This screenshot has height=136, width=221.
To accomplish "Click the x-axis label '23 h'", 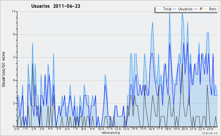I will 210,129.
